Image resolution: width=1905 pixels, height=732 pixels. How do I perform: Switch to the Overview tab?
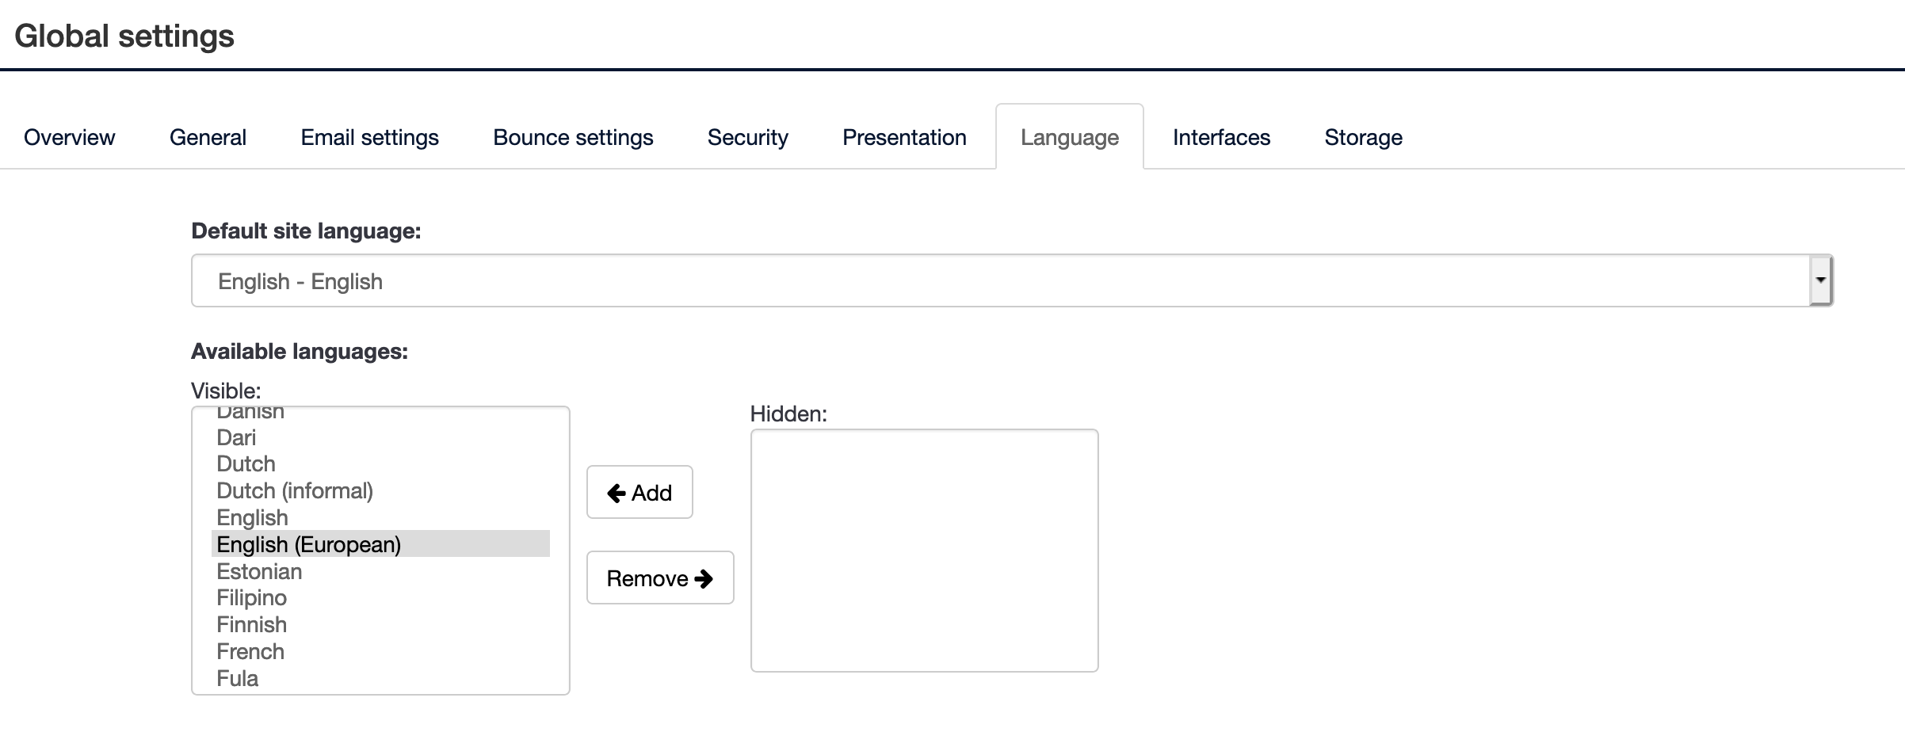[70, 137]
